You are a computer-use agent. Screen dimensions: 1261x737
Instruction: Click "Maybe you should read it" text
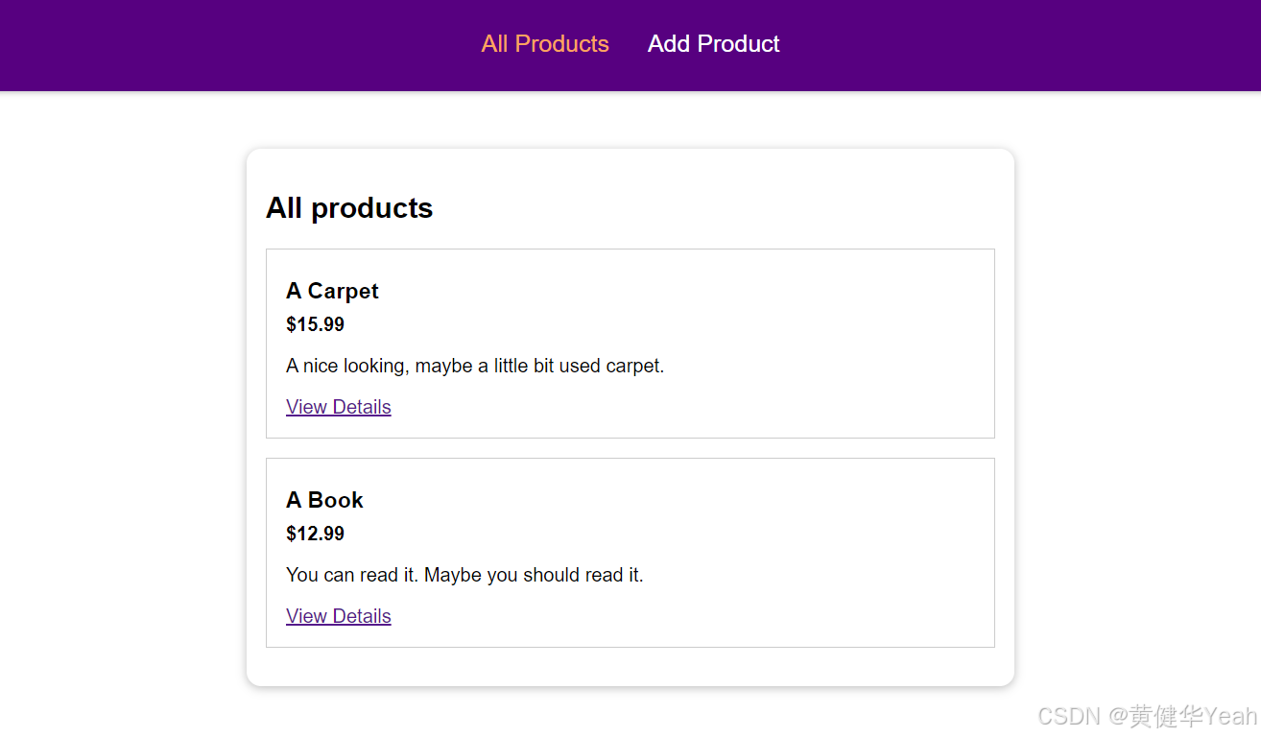tap(534, 575)
